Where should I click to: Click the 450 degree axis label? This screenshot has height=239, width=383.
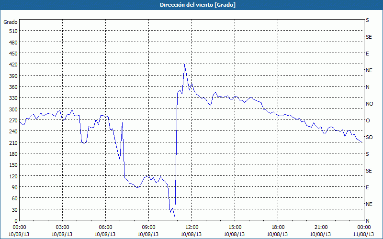[13, 54]
